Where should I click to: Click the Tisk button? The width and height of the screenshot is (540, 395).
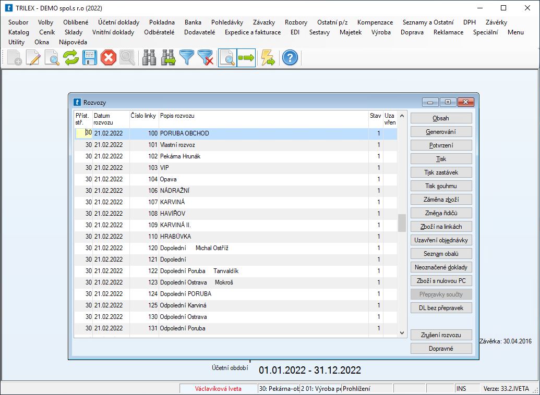tap(441, 159)
